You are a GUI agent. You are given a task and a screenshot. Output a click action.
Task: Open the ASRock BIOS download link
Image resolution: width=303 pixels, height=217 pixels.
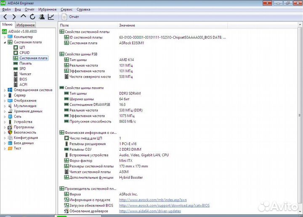tap(164, 205)
